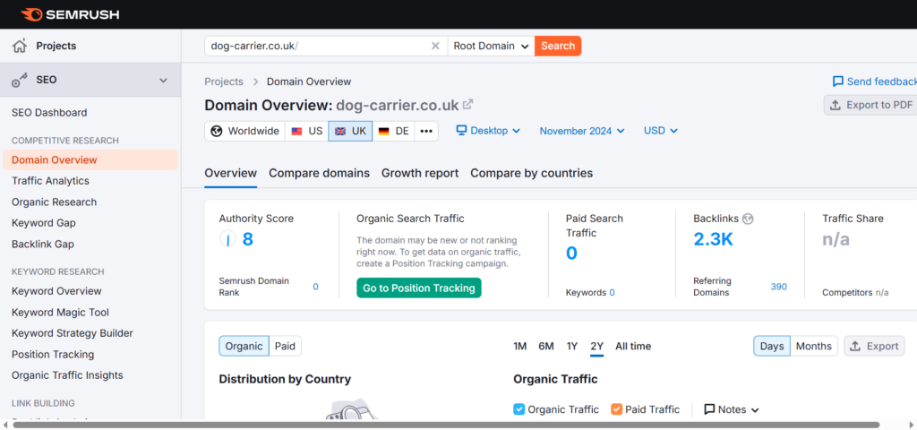Collapse the SEO sidebar section
Viewport: 917px width, 430px height.
[163, 80]
